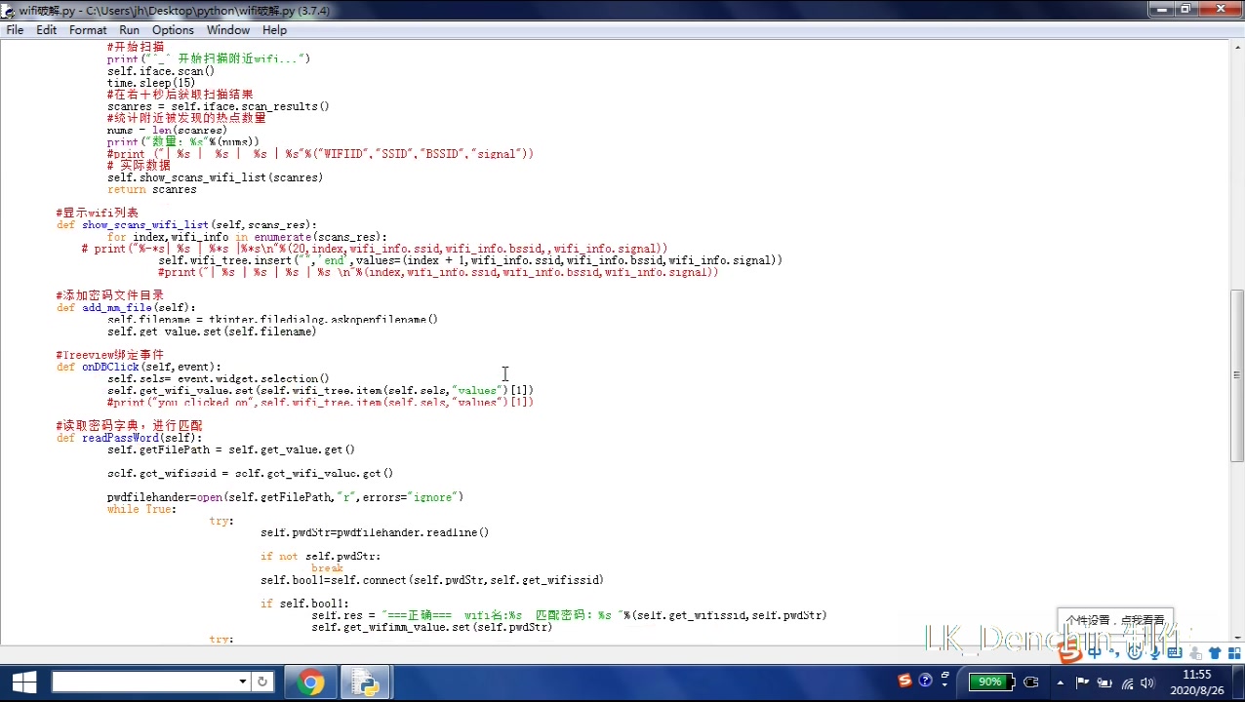Click the Sogou input icon in taskbar
The image size is (1245, 702).
[x=904, y=681]
